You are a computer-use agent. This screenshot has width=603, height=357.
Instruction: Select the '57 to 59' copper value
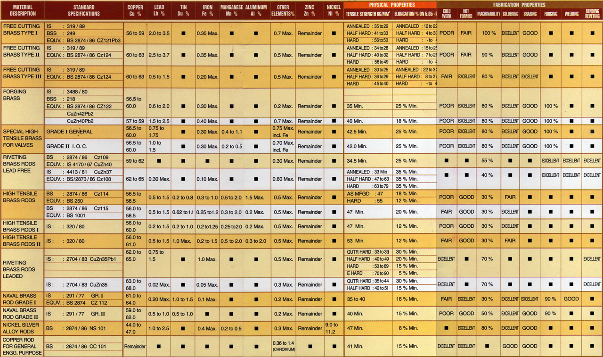(x=136, y=121)
